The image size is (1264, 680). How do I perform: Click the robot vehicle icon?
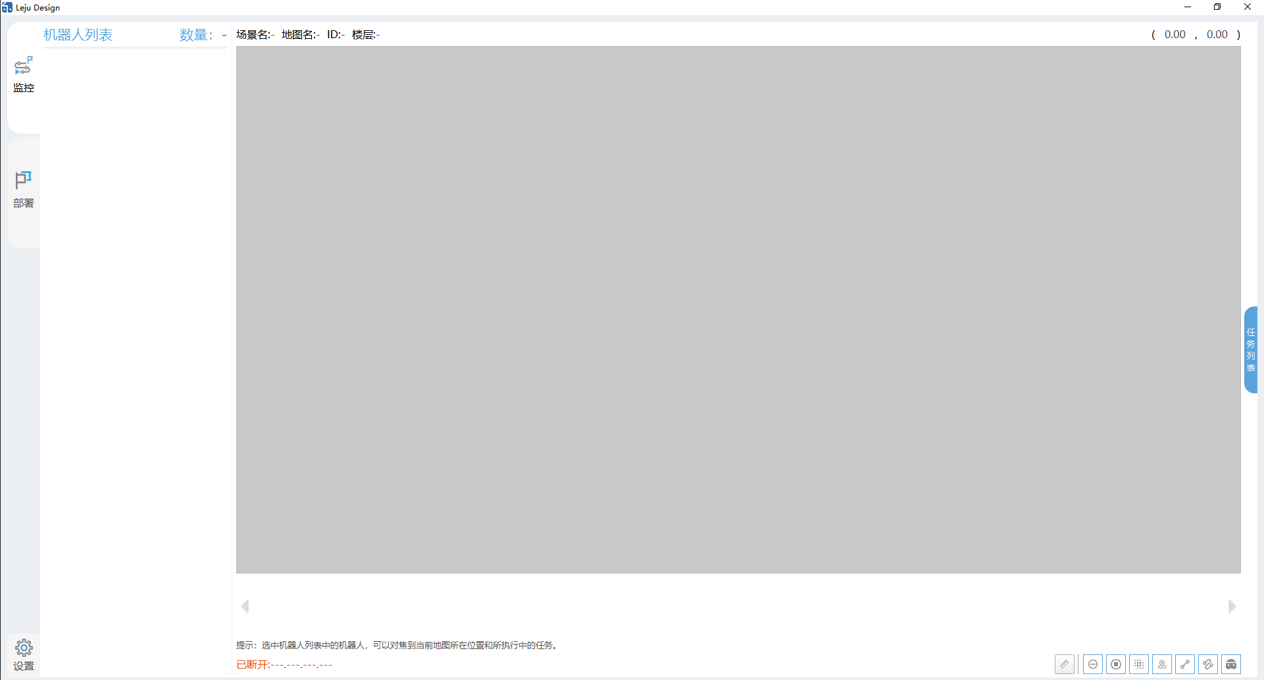click(1231, 664)
